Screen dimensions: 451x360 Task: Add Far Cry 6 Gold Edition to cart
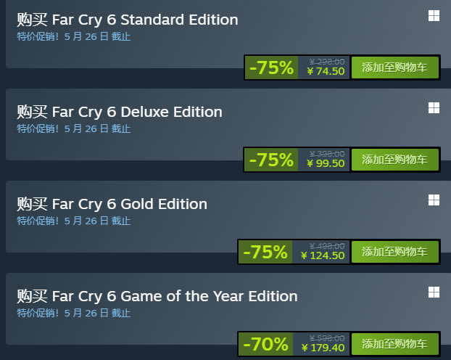[x=395, y=252]
